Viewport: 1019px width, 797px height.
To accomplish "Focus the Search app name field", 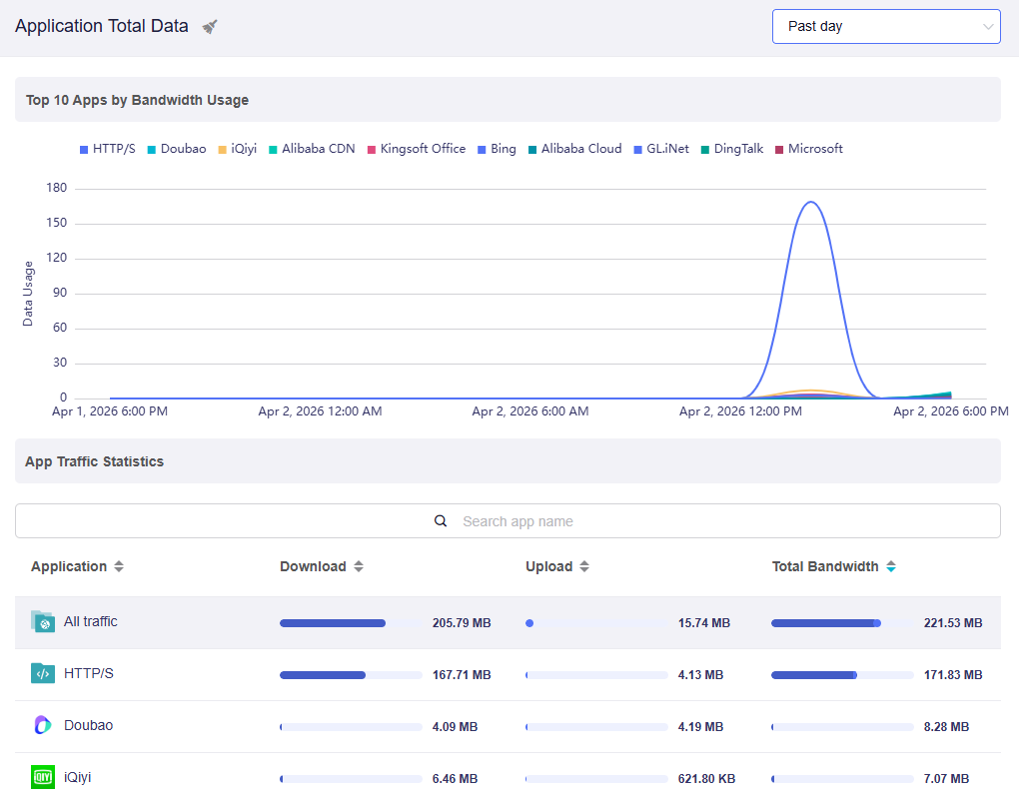I will tap(519, 521).
